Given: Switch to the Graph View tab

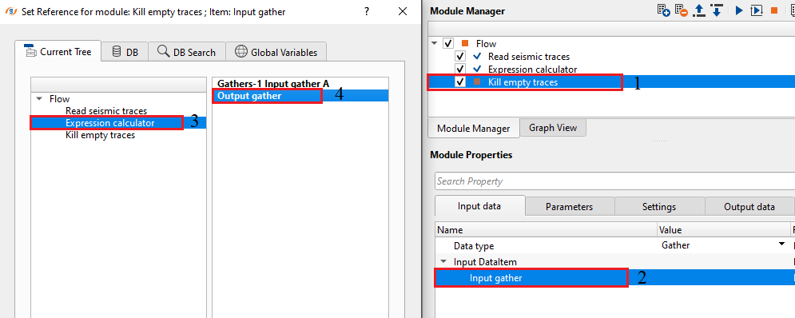Looking at the screenshot, I should tap(553, 128).
